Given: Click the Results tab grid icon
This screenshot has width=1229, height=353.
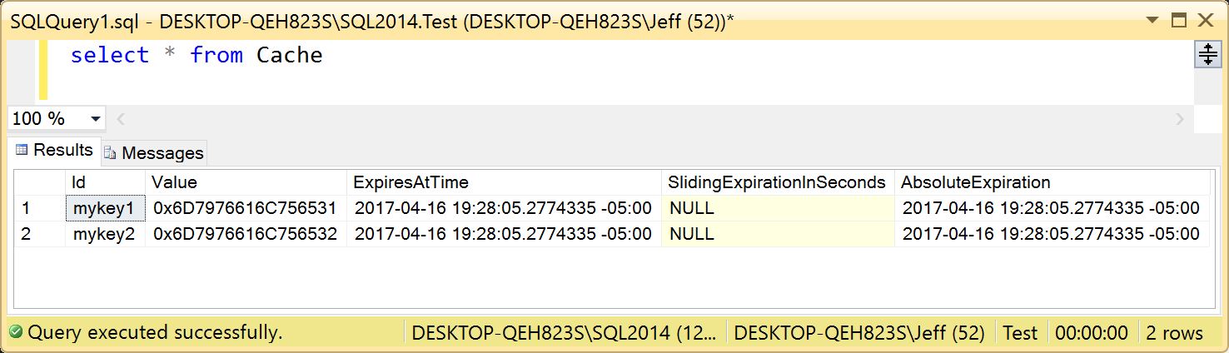Looking at the screenshot, I should [x=22, y=151].
